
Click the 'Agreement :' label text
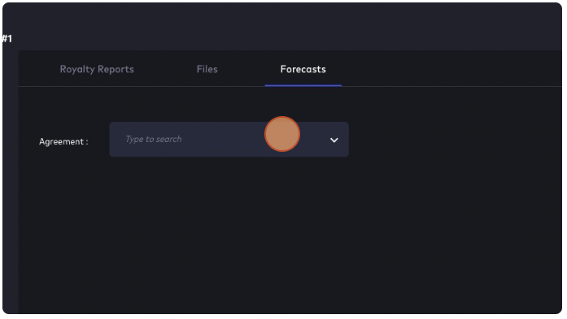[63, 141]
